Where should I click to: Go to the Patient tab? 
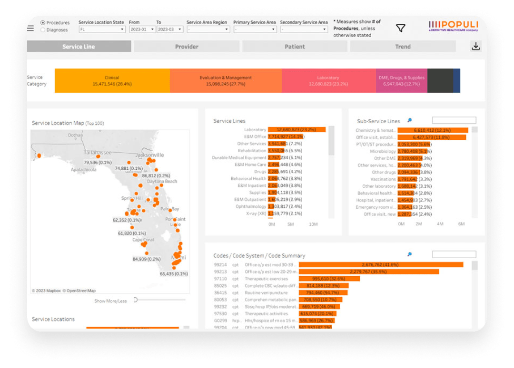point(295,47)
